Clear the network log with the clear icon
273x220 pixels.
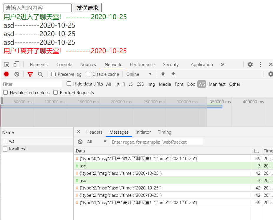16,74
